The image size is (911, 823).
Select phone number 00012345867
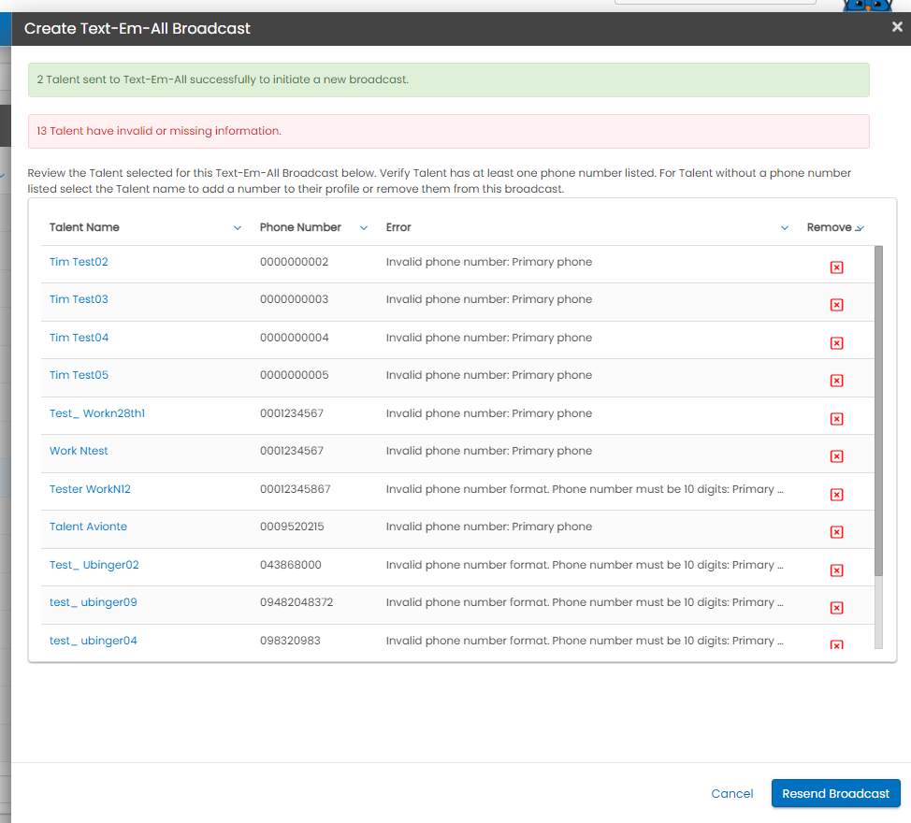point(296,489)
